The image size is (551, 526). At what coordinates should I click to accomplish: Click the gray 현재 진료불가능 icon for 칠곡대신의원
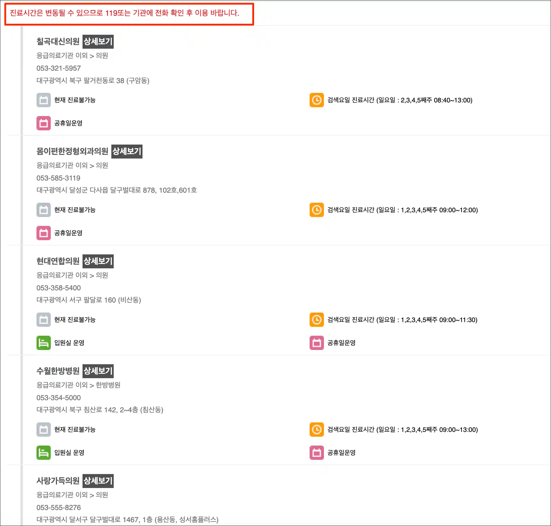coord(44,100)
